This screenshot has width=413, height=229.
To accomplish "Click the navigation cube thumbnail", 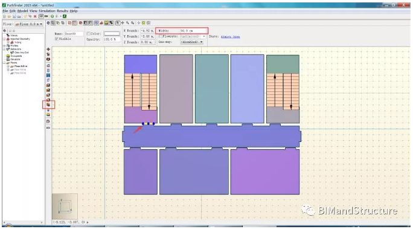I will [x=65, y=206].
